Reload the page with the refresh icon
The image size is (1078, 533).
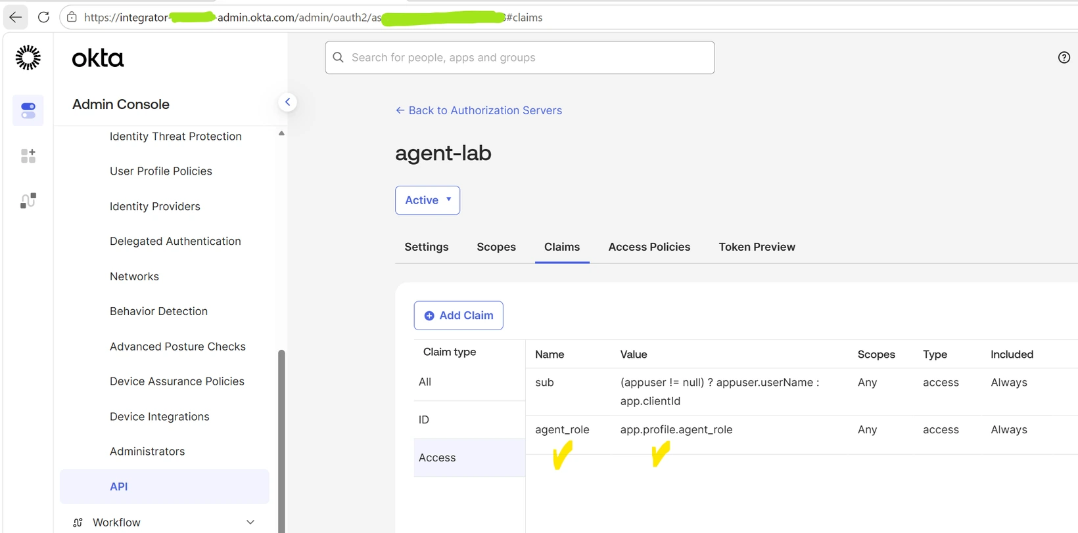43,17
